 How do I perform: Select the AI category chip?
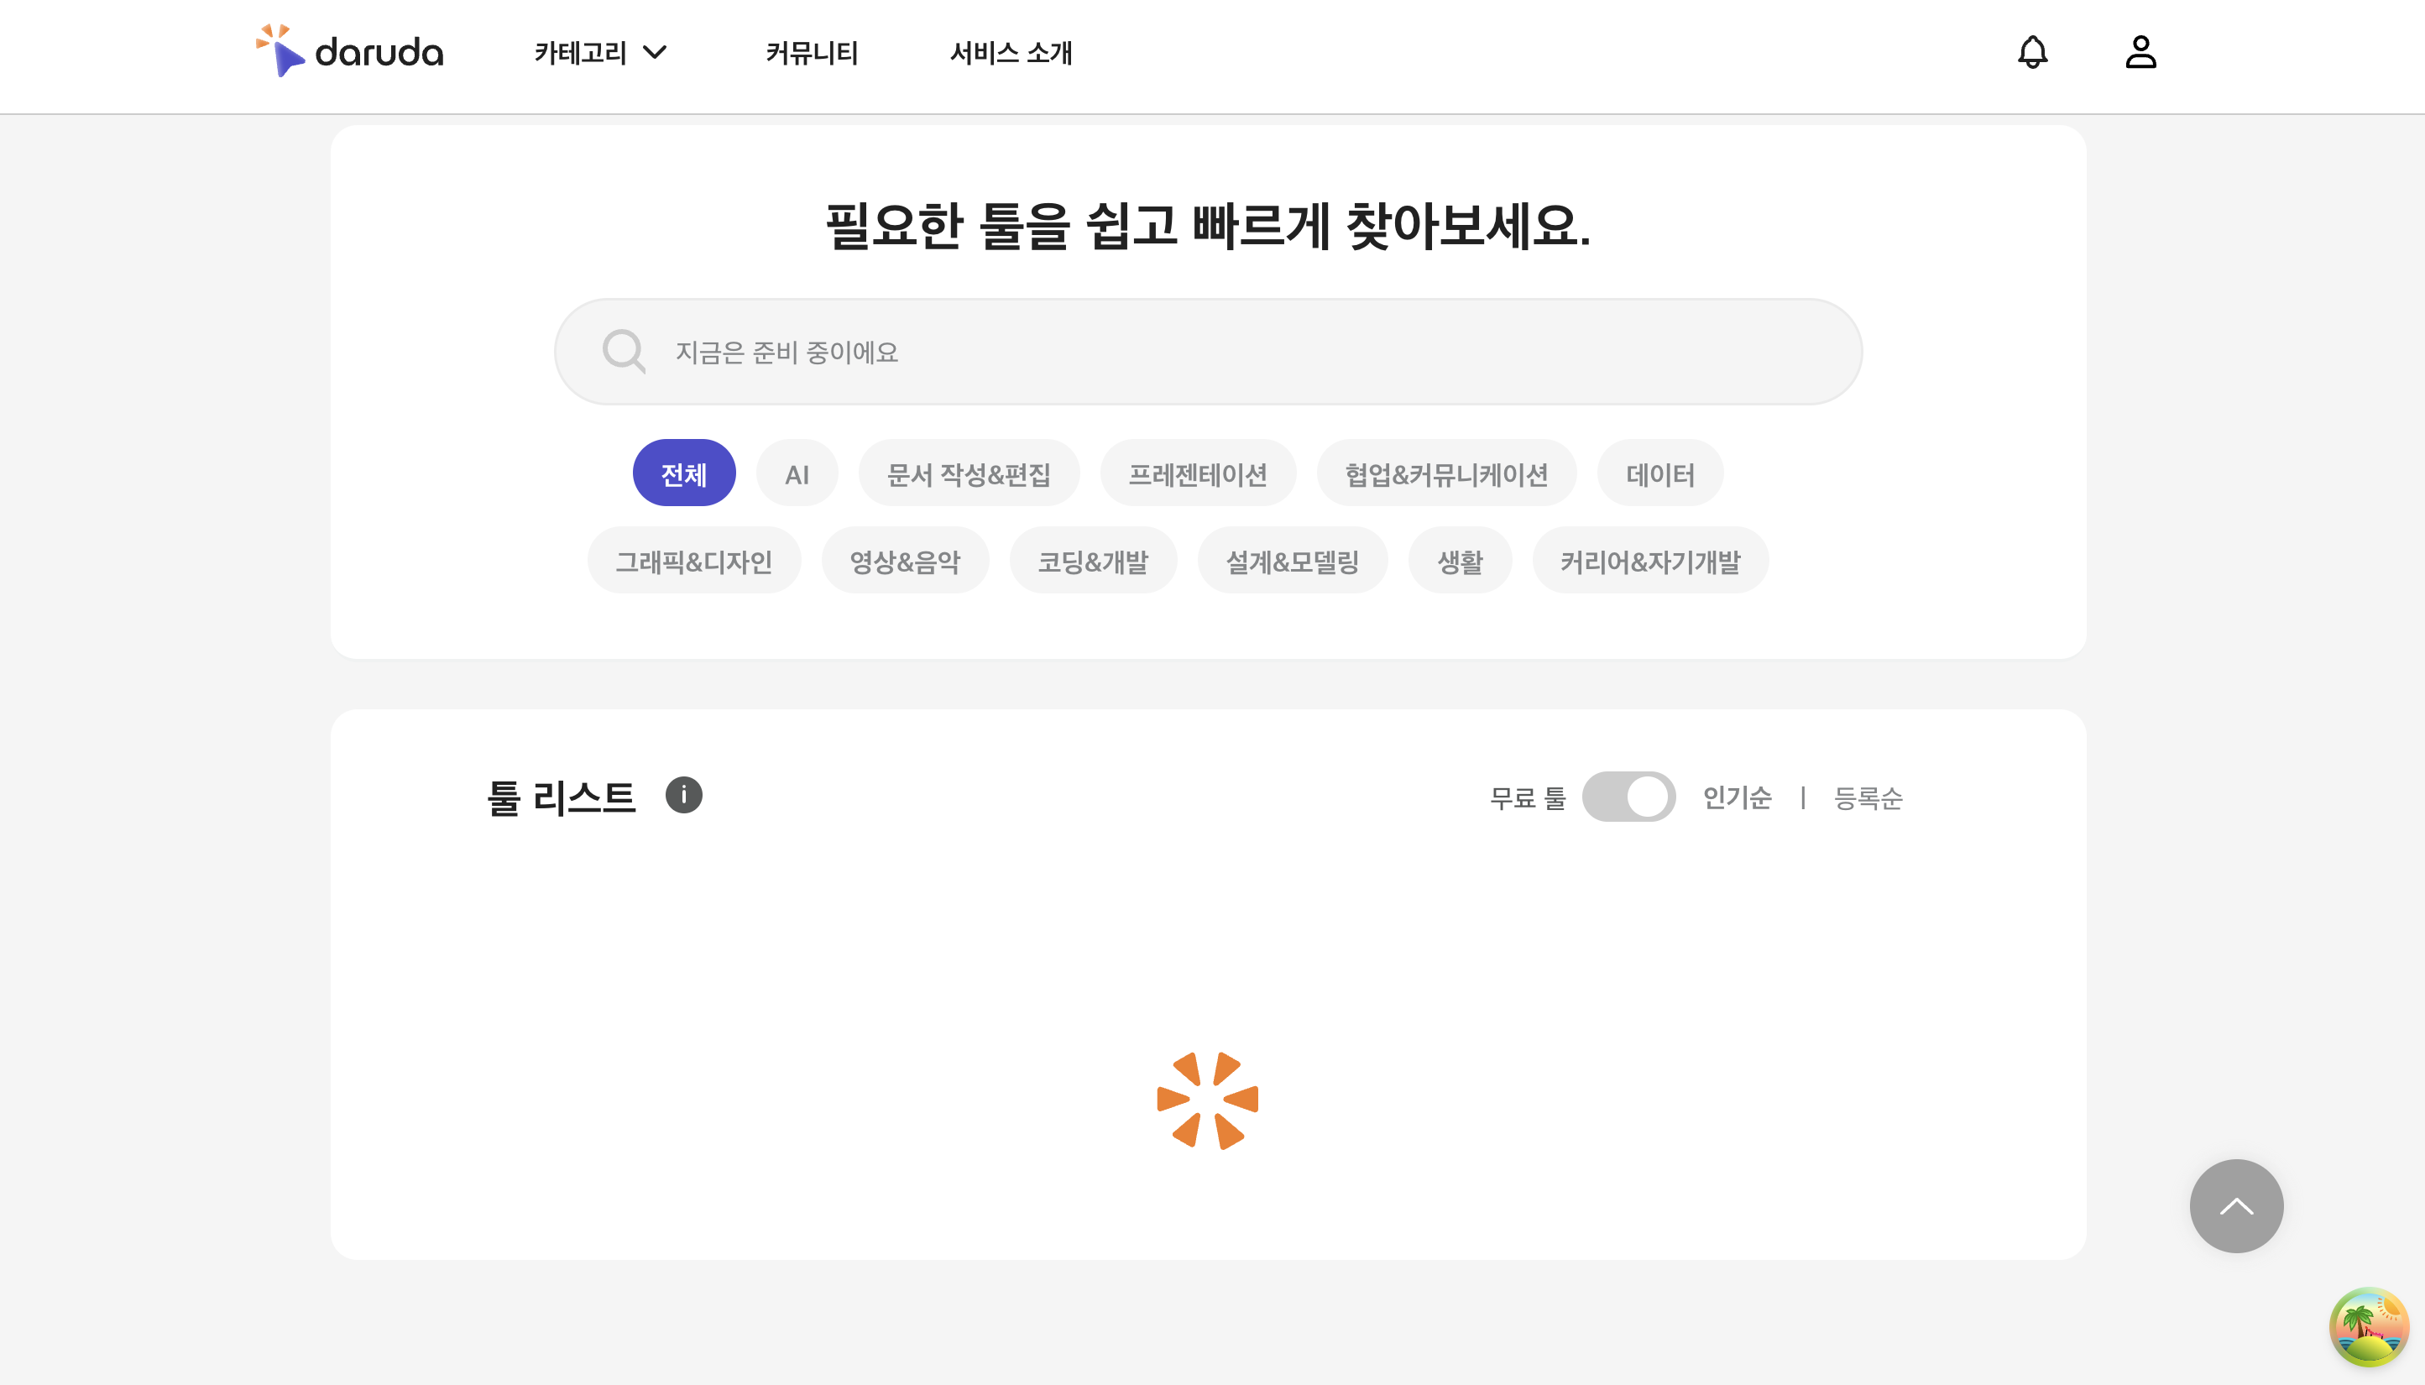pos(797,473)
